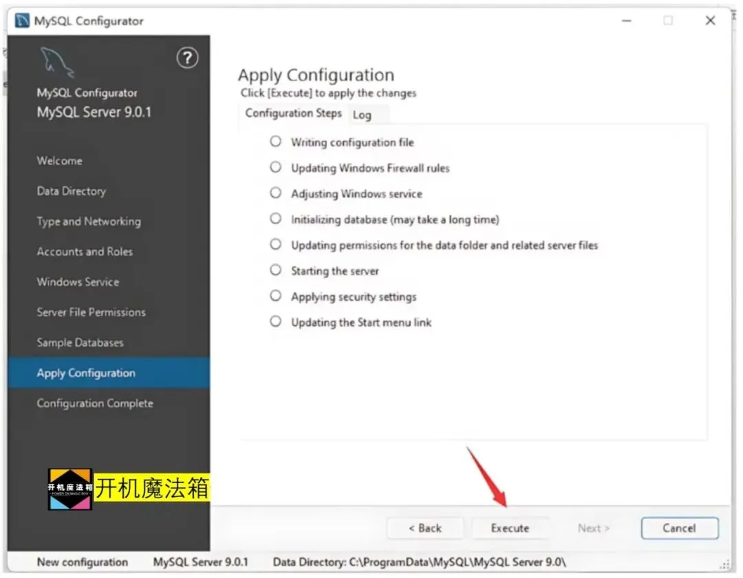
Task: Click 'MySQL Server 9.0.1' sidebar heading
Action: (94, 112)
